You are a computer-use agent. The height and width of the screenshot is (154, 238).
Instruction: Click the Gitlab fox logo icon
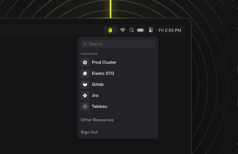(85, 85)
